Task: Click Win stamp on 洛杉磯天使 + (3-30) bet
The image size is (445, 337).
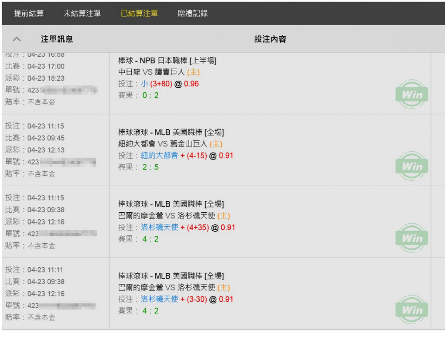Action: pos(412,309)
